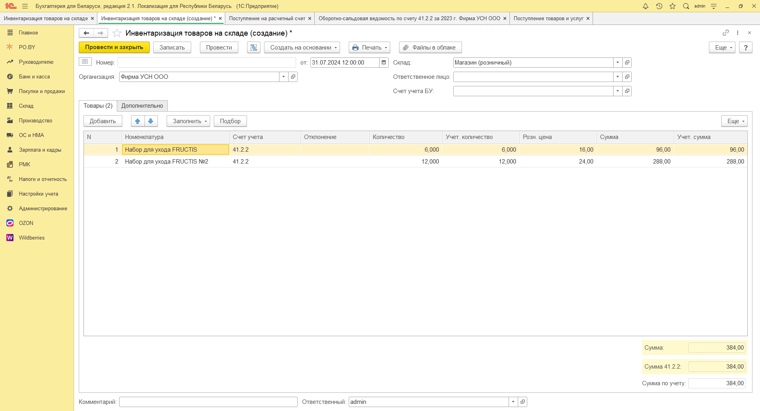Close Поступление товаров и услуг tab
Viewport: 760px width, 411px height.
tap(588, 19)
